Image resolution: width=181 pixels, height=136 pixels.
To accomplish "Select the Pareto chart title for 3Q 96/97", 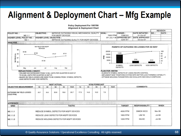I will (135, 47).
